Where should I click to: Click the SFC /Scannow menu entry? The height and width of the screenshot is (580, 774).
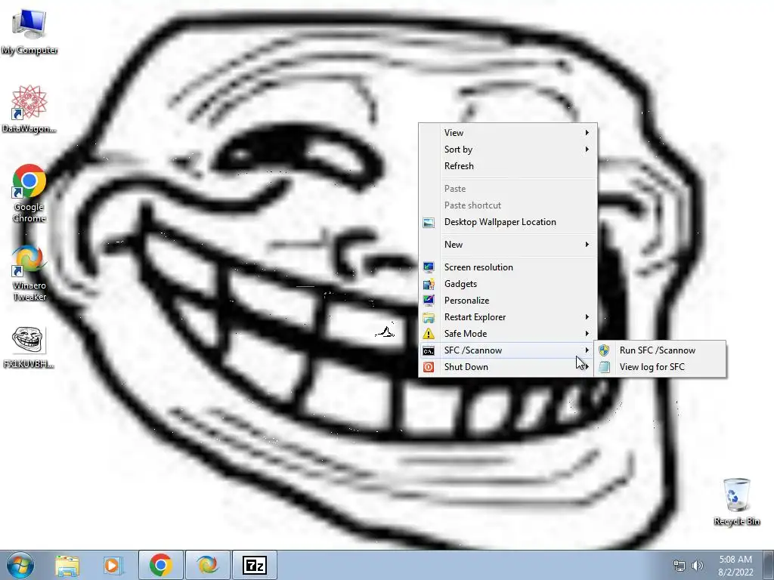tap(508, 350)
